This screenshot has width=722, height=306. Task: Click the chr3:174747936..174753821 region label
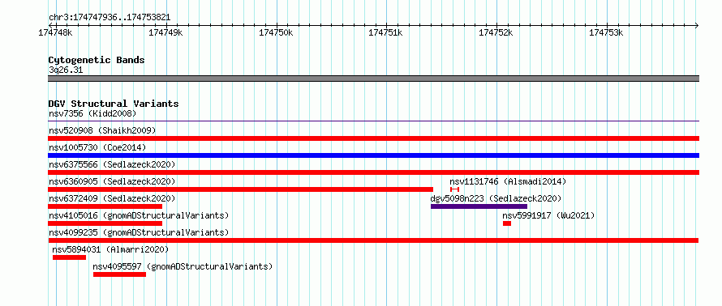110,18
